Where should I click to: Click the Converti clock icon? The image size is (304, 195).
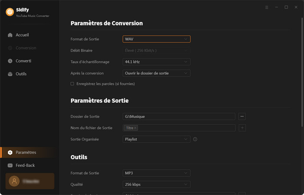coord(10,61)
